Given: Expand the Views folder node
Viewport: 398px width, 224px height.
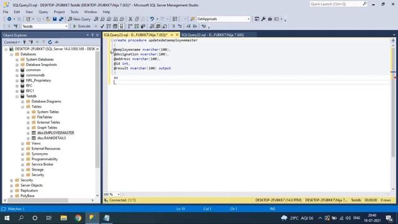Looking at the screenshot, I should click(x=22, y=144).
